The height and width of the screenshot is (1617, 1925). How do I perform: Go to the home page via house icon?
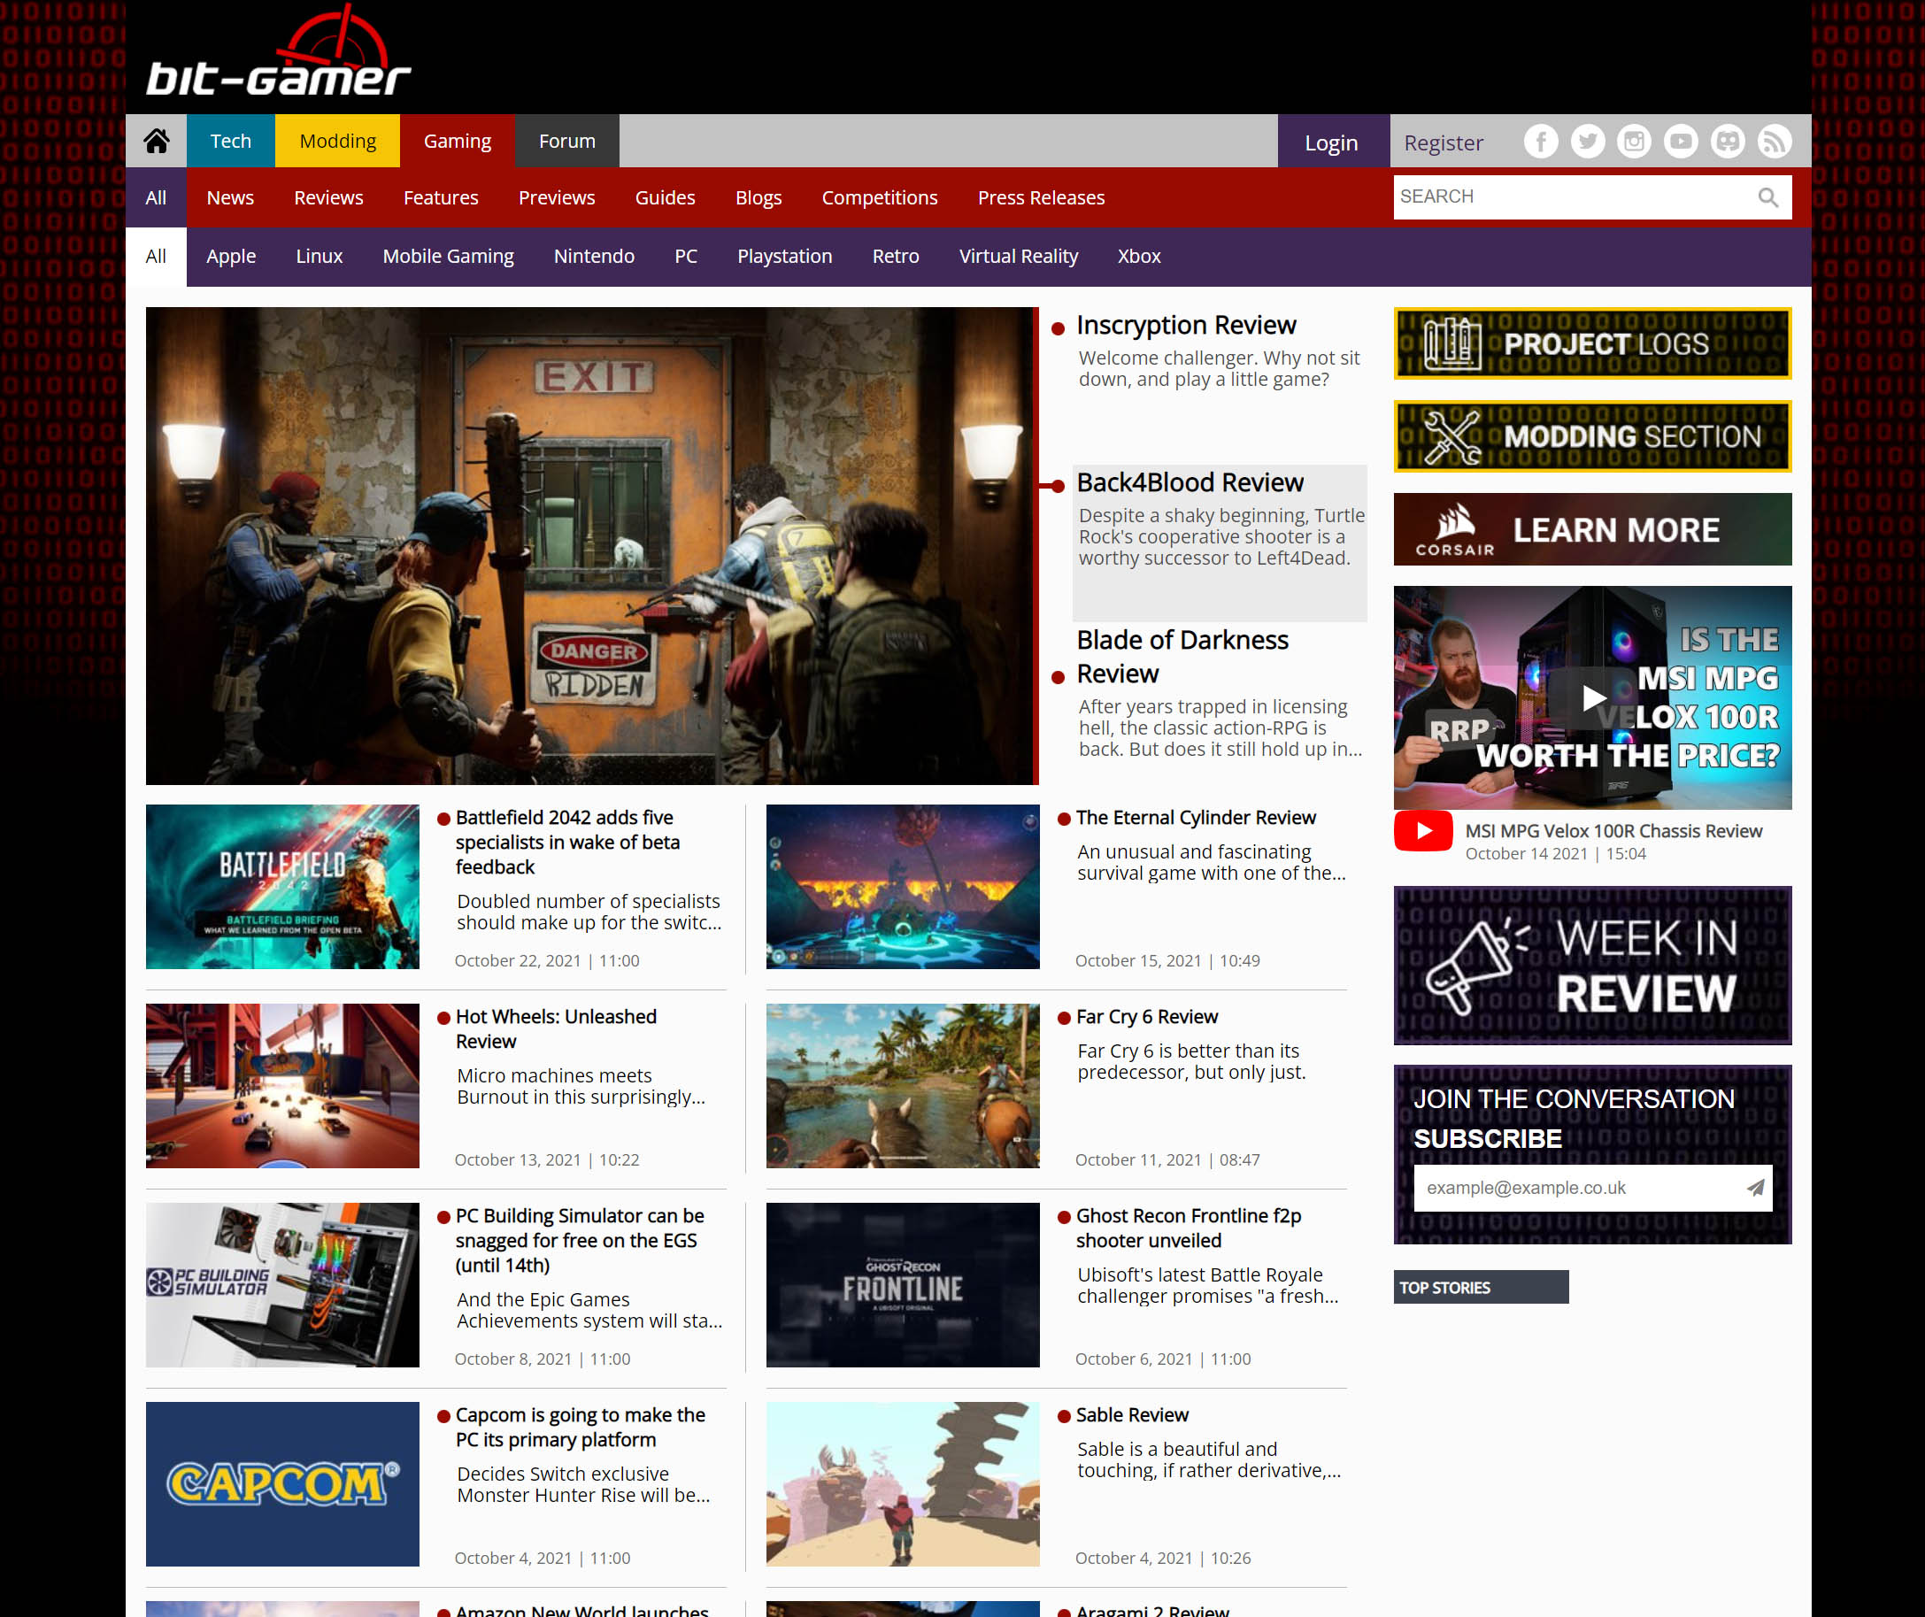(156, 142)
